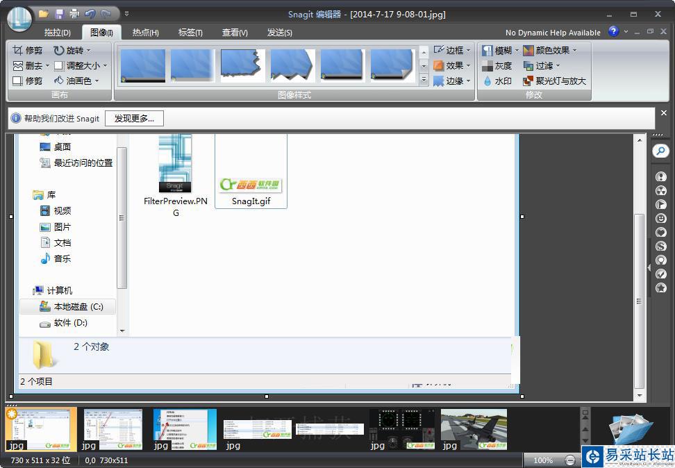675x468 pixels.
Task: Apply the 水印 watermark tool
Action: [497, 81]
